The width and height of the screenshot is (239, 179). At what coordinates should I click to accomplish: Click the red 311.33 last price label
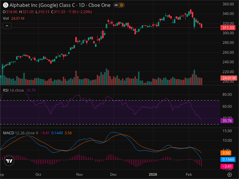click(x=228, y=28)
